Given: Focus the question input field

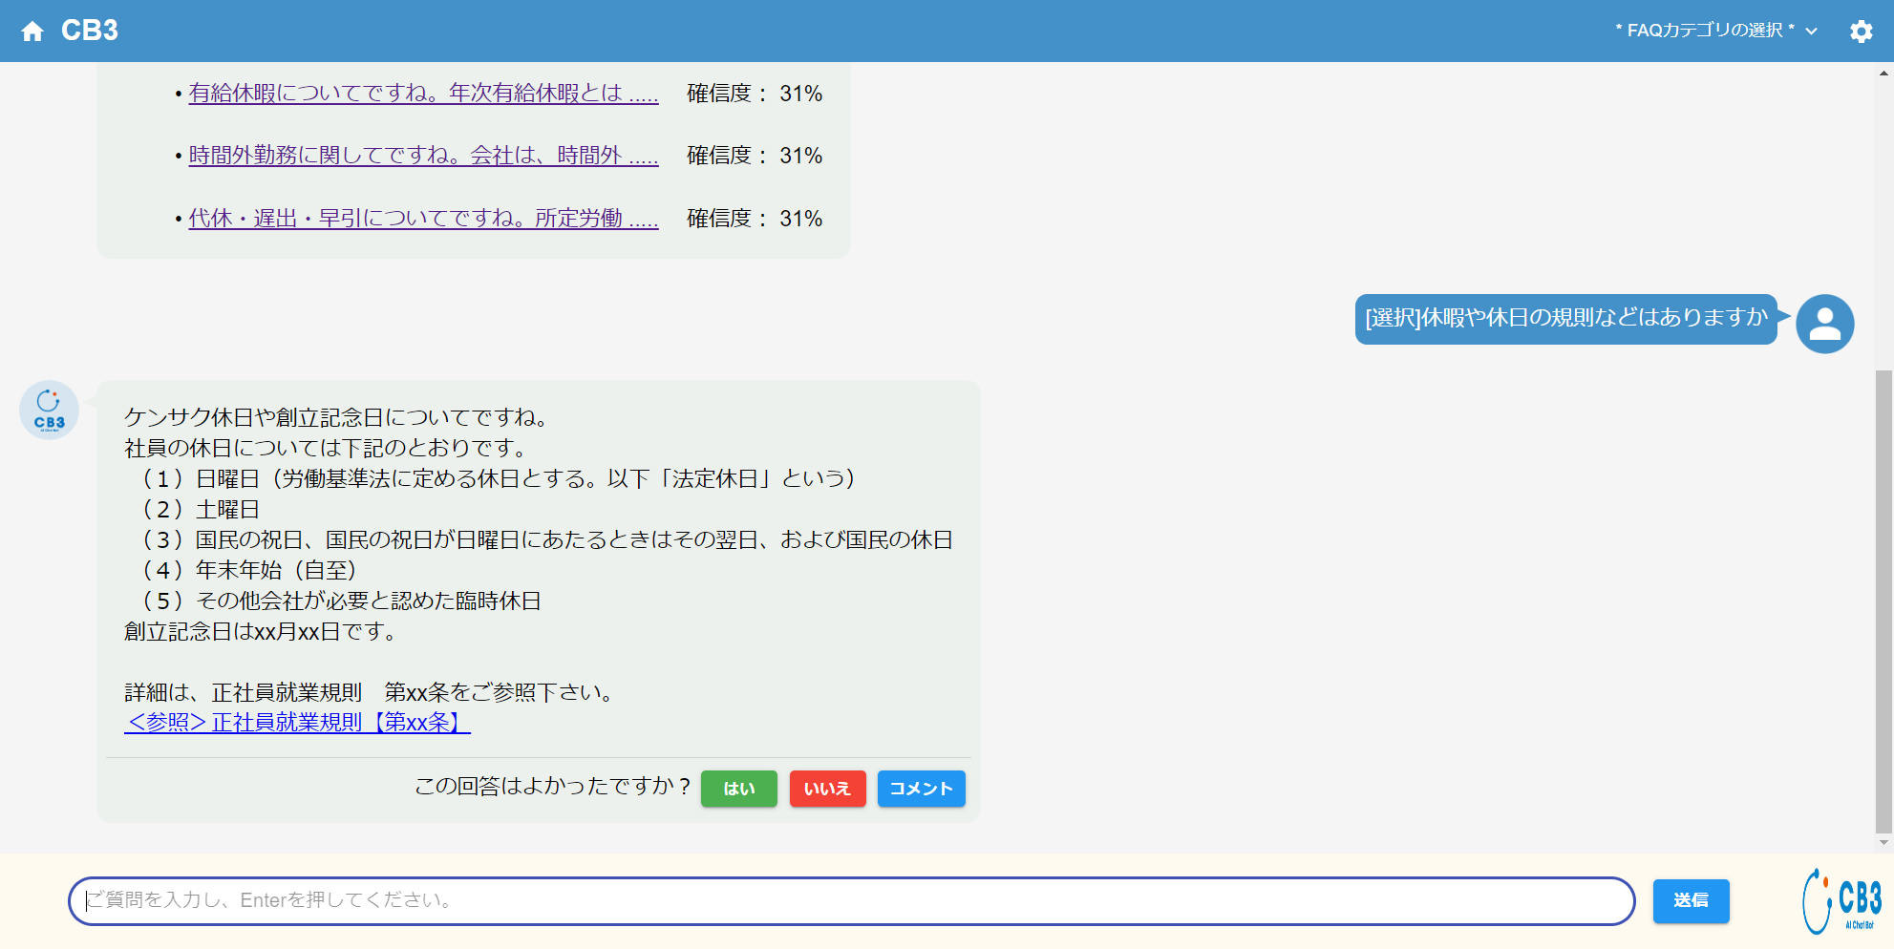Looking at the screenshot, I should tap(850, 900).
